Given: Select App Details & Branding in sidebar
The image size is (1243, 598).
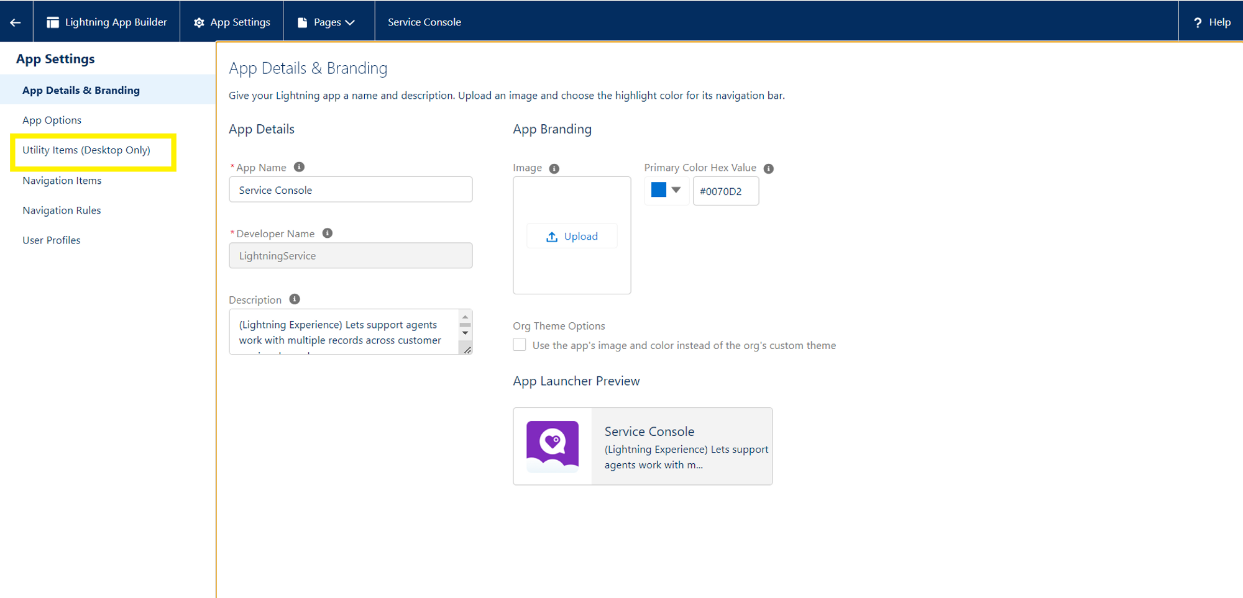Looking at the screenshot, I should click(x=108, y=90).
